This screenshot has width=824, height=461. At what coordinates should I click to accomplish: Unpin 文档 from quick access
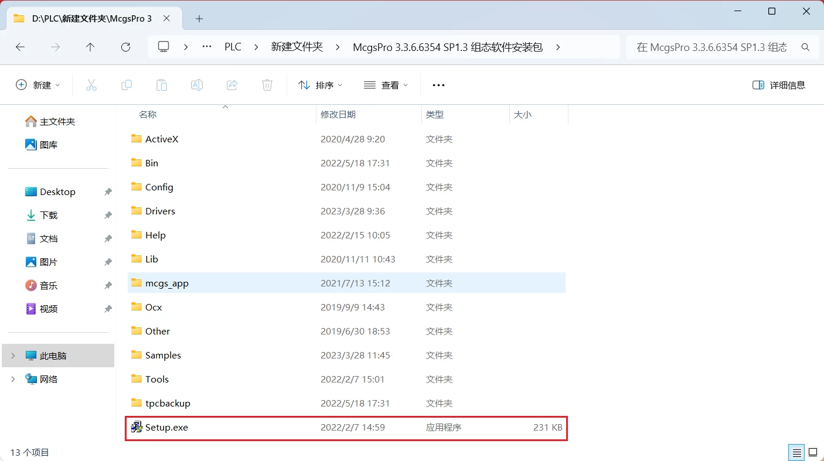108,238
